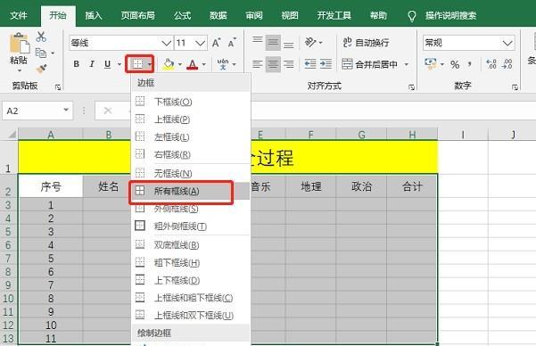Click the red Font Color icon

(193, 64)
